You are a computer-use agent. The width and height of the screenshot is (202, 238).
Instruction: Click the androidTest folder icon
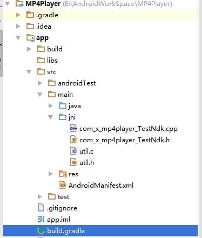52,83
